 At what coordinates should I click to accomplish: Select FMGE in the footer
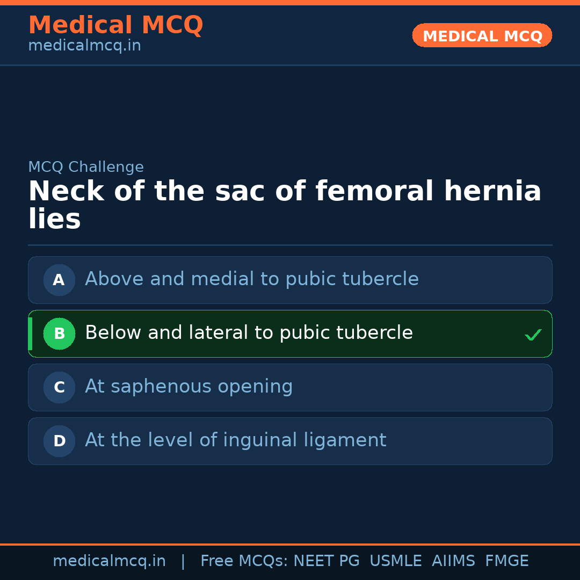[x=506, y=561]
